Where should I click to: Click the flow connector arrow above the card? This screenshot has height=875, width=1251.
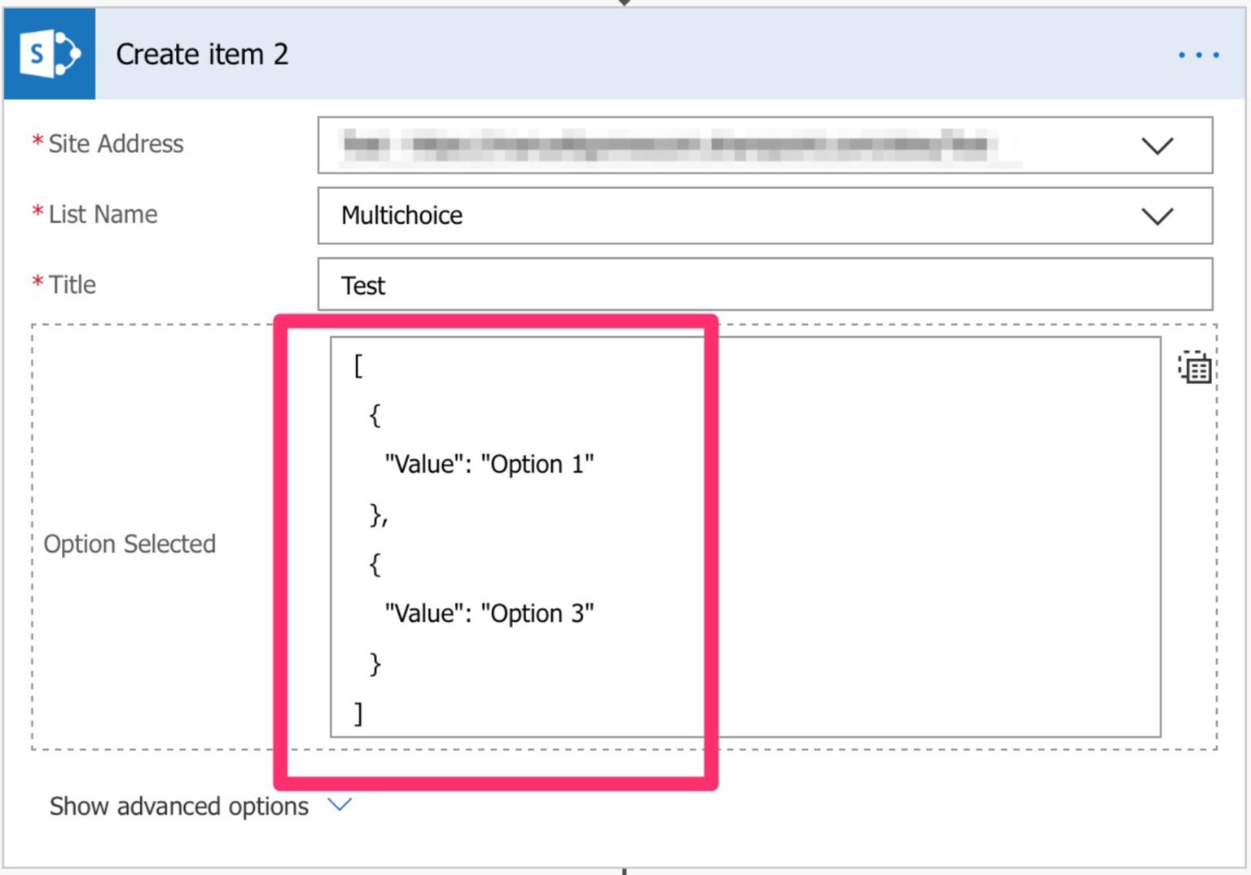coord(624,4)
